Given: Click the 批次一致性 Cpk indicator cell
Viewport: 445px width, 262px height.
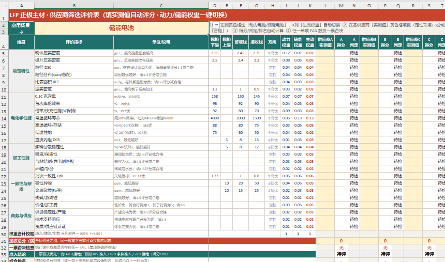Looking at the screenshot, I should (74, 176).
